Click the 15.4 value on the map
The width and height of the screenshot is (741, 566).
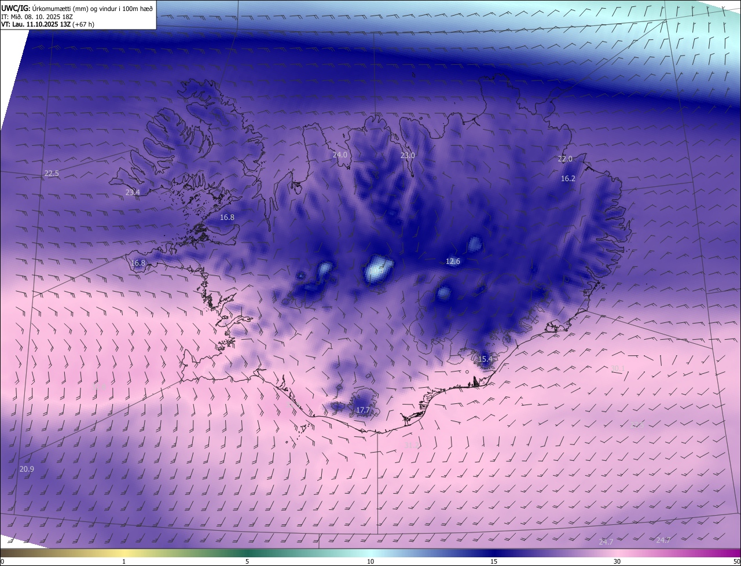tap(485, 359)
